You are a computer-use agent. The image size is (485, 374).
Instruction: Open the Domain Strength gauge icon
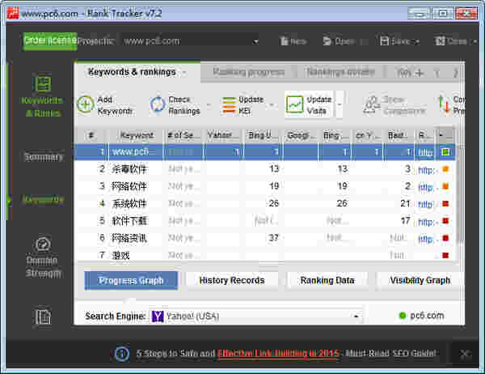[43, 244]
